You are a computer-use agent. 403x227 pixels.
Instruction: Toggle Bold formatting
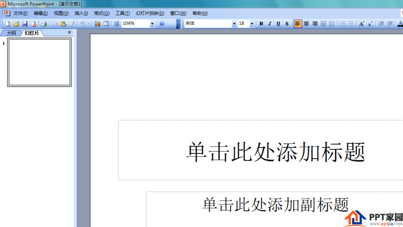tap(261, 24)
